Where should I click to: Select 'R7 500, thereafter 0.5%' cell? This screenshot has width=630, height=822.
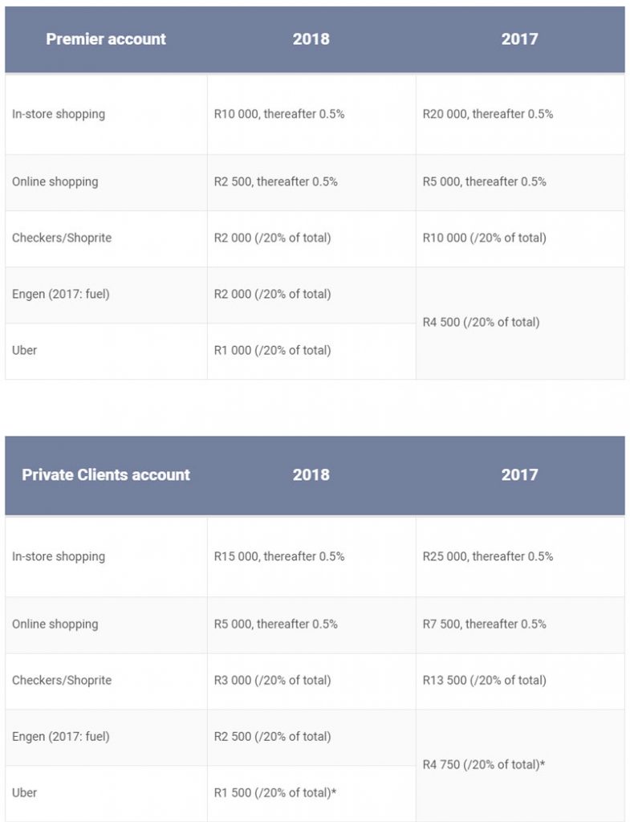click(x=485, y=624)
